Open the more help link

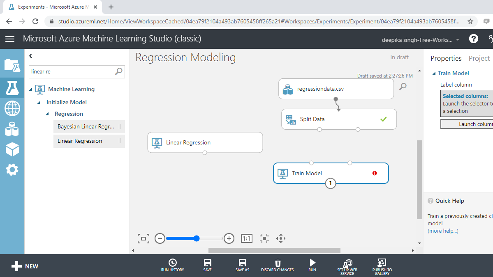click(443, 231)
